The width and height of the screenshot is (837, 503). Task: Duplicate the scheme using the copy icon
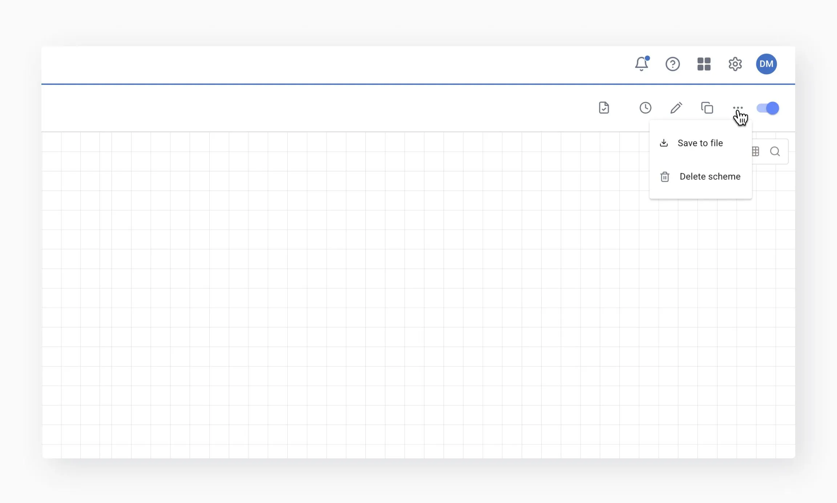(x=707, y=108)
